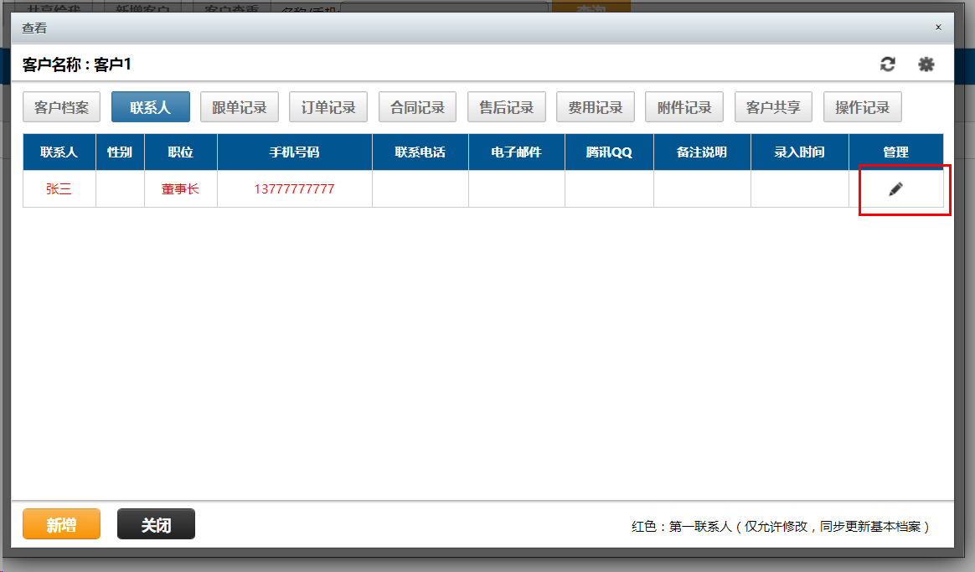Click the 手机号码 column header
Viewport: 975px width, 572px height.
coord(295,152)
